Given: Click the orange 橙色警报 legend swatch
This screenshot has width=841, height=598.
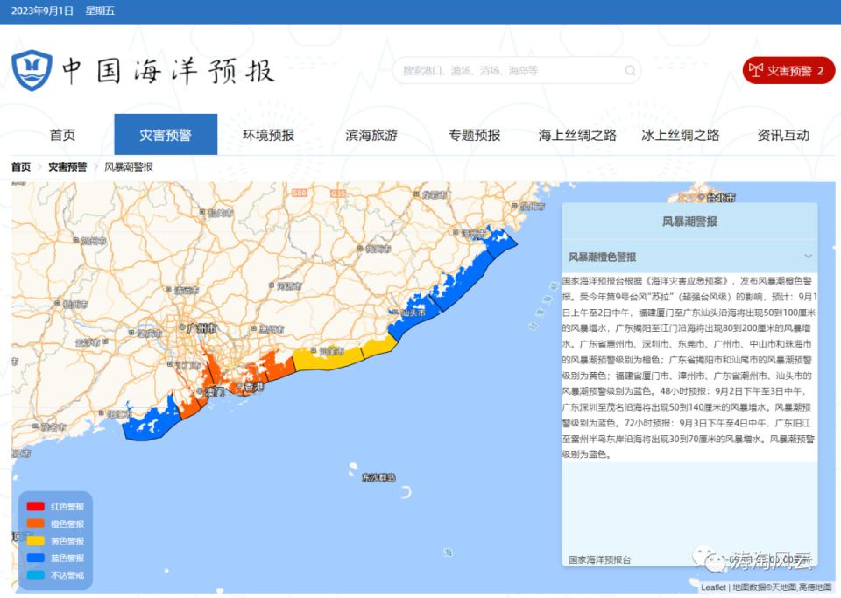Looking at the screenshot, I should (x=35, y=524).
